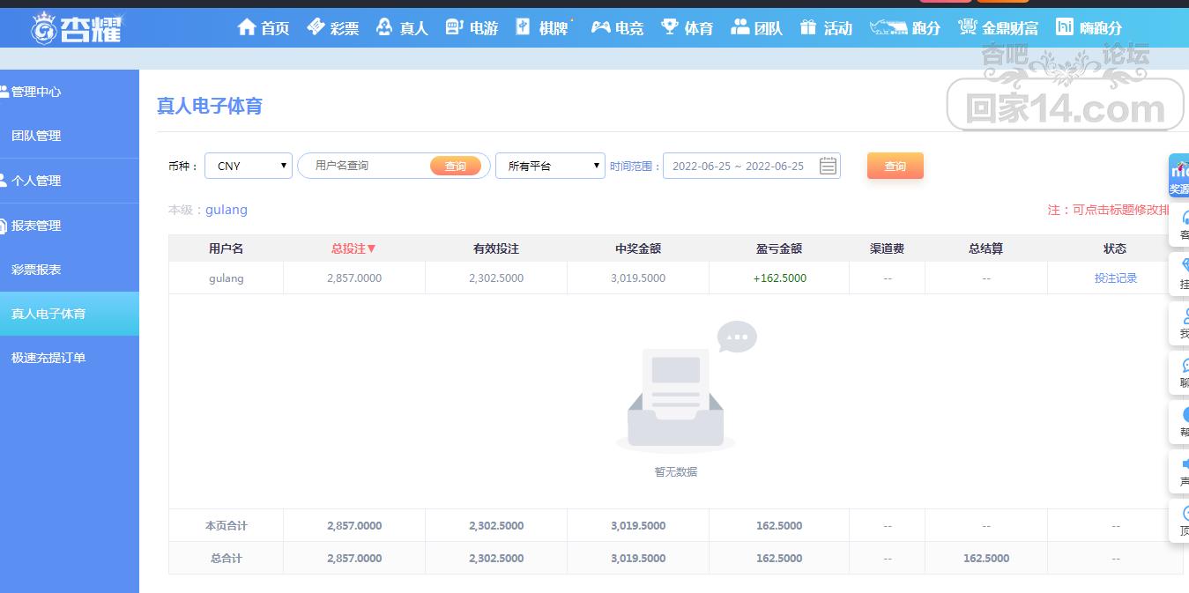Click the 杏耀 site logo
The width and height of the screenshot is (1189, 593).
[x=78, y=28]
